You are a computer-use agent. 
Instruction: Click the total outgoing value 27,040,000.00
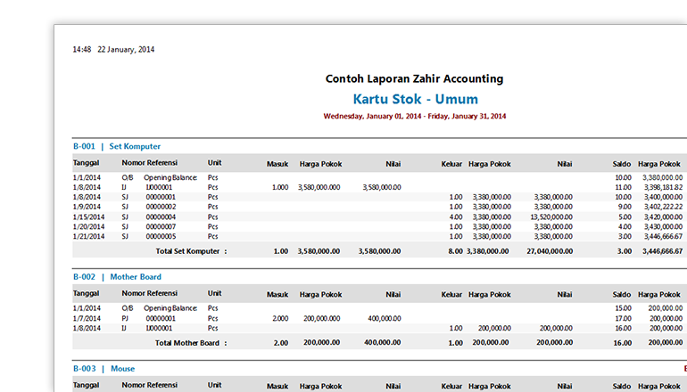550,251
